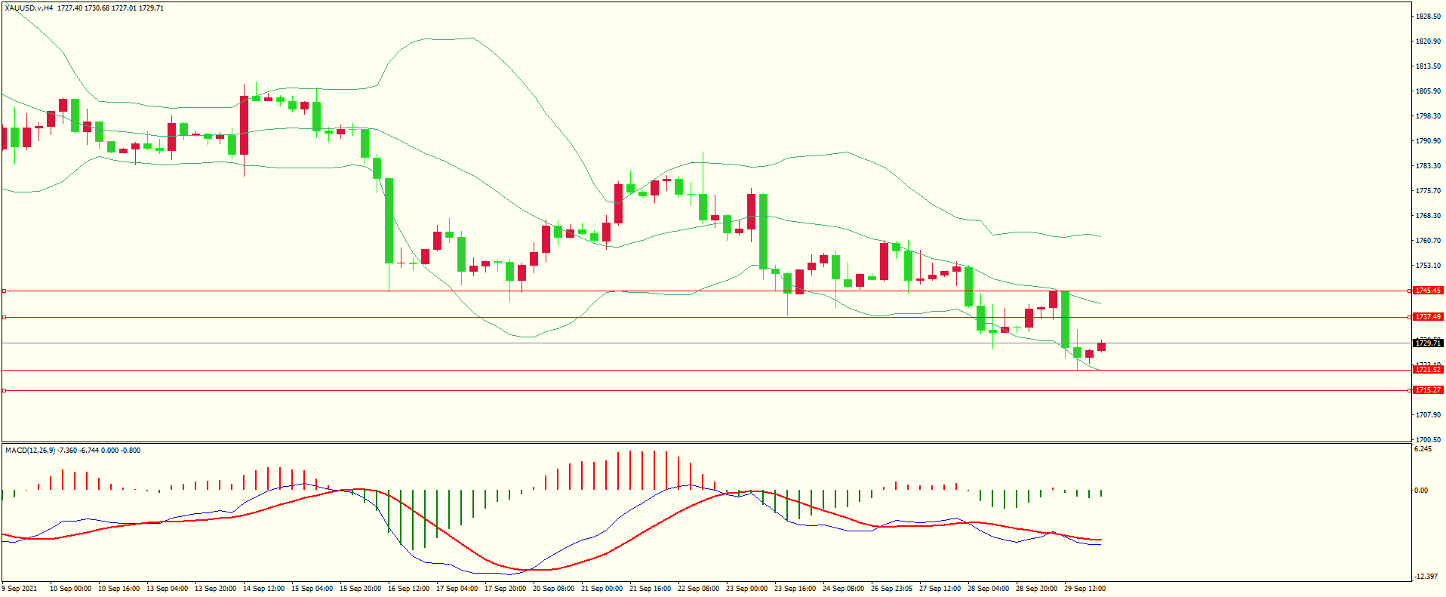Click the 27 Sep 12:00 time label
Viewport: 1446px width, 597px height.
coord(940,589)
